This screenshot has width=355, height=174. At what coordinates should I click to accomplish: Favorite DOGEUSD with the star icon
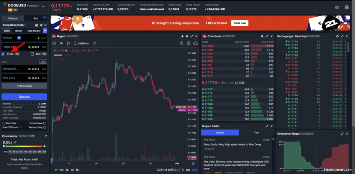tap(5, 5)
